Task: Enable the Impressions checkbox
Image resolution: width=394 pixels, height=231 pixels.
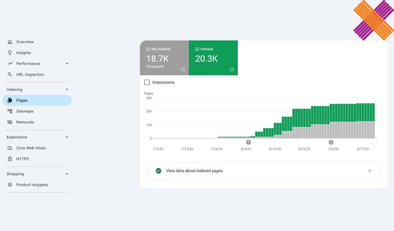Action: tap(147, 82)
